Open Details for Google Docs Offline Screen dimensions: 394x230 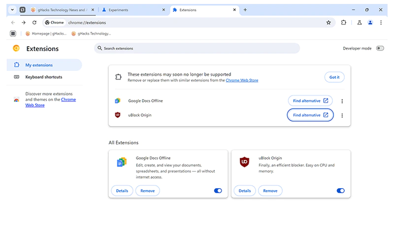[122, 191]
